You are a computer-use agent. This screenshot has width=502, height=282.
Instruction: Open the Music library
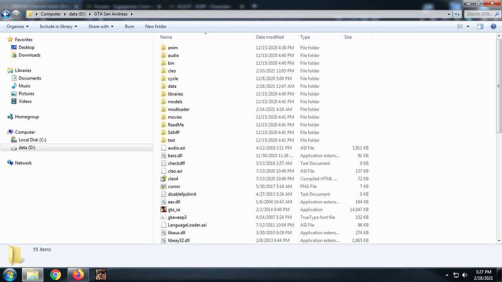coord(24,86)
